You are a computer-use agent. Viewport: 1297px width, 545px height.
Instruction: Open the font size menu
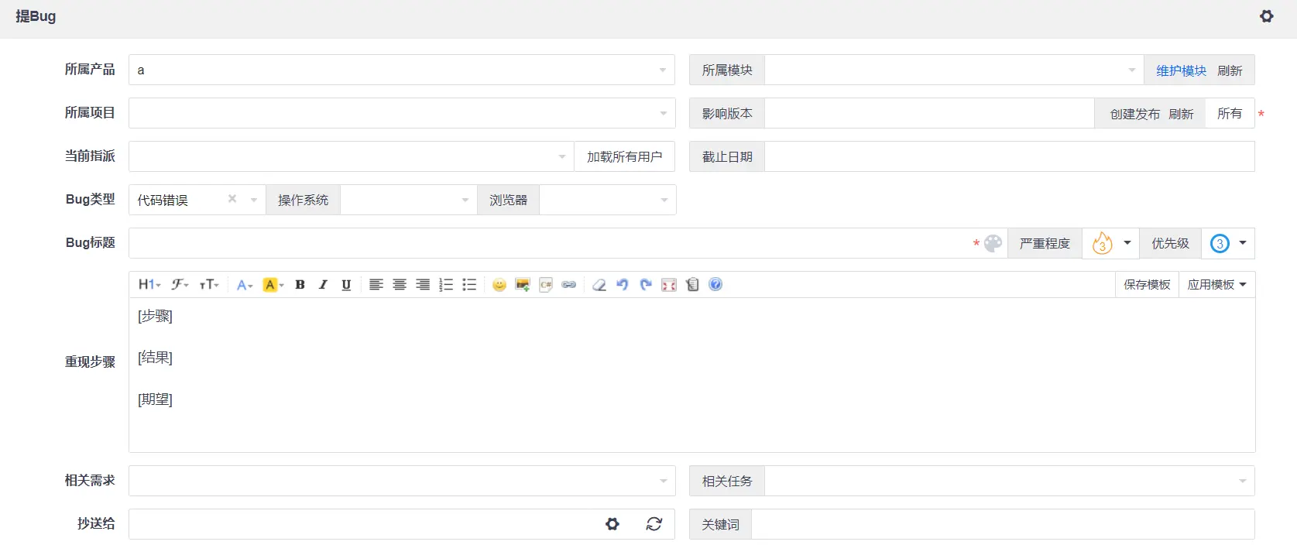(209, 285)
